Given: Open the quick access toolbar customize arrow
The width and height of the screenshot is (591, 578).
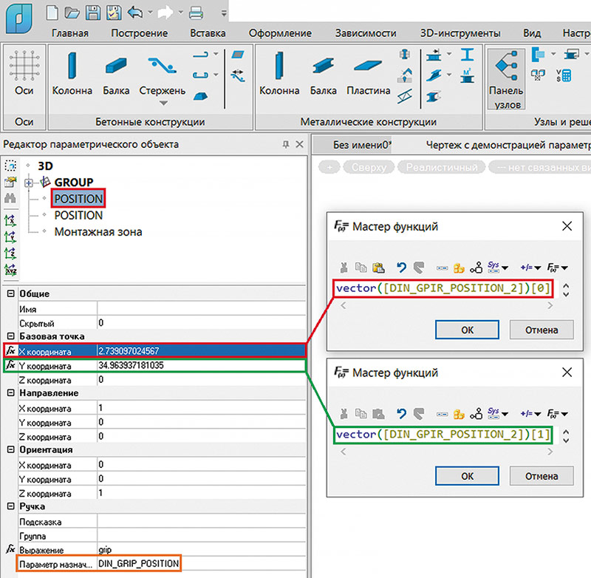Looking at the screenshot, I should tap(224, 13).
